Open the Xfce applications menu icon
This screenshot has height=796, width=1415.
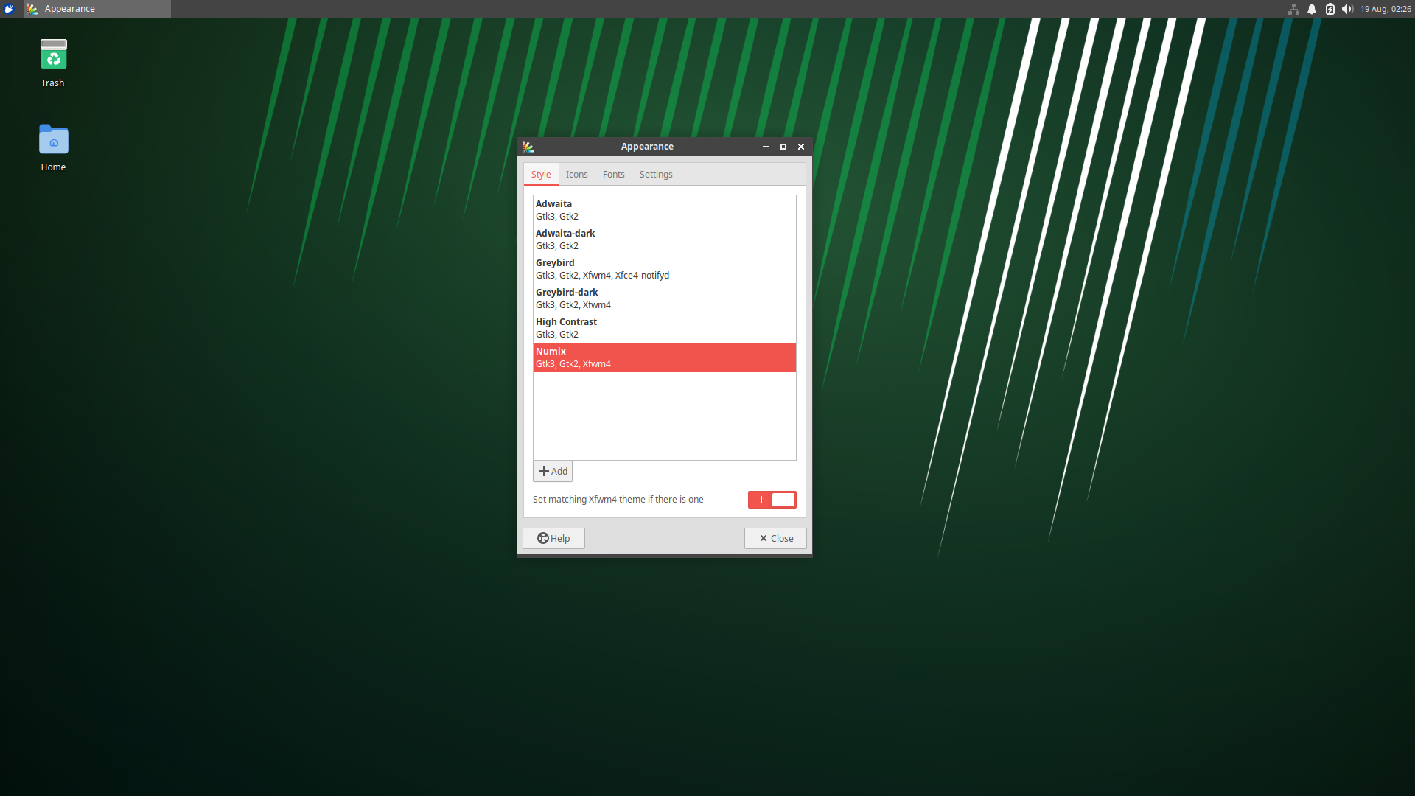click(9, 9)
